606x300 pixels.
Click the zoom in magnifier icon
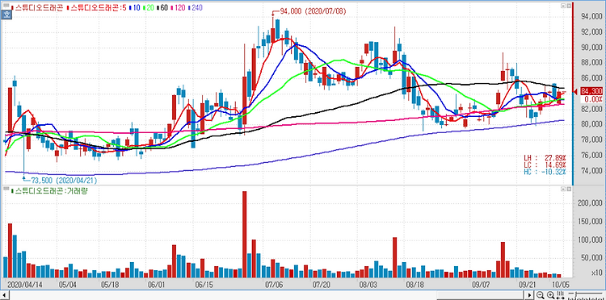pyautogui.click(x=551, y=295)
